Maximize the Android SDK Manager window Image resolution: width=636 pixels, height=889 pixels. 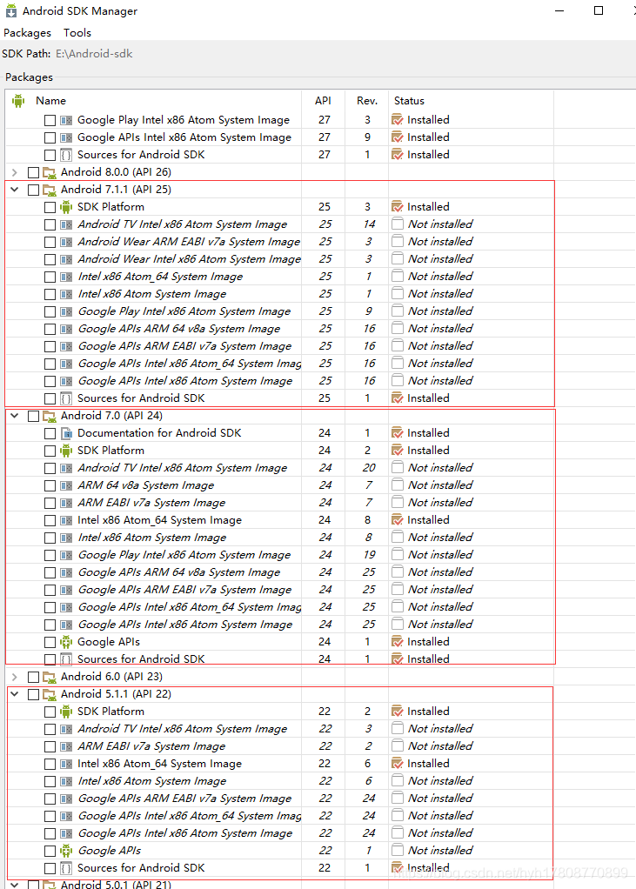pyautogui.click(x=599, y=10)
